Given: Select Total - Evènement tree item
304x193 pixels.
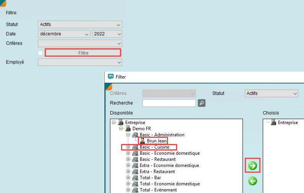Looking at the screenshot, I should 158,190.
